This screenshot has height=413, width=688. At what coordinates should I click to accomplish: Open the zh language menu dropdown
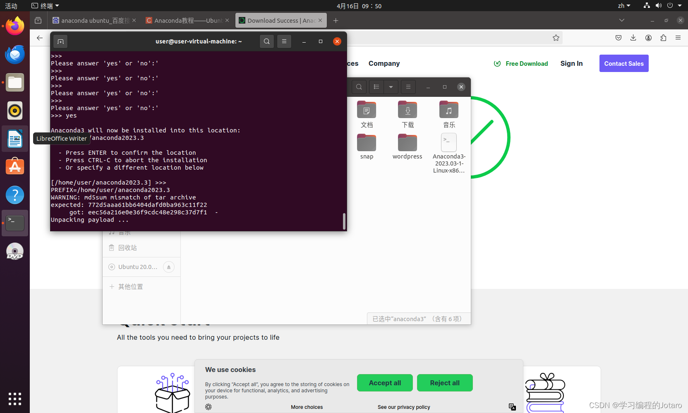pos(623,6)
